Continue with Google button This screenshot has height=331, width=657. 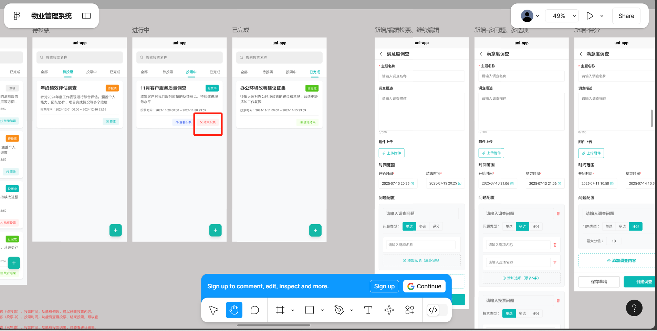424,286
